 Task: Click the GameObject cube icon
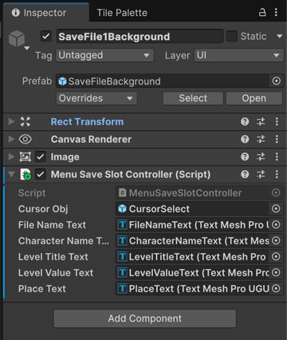(17, 38)
